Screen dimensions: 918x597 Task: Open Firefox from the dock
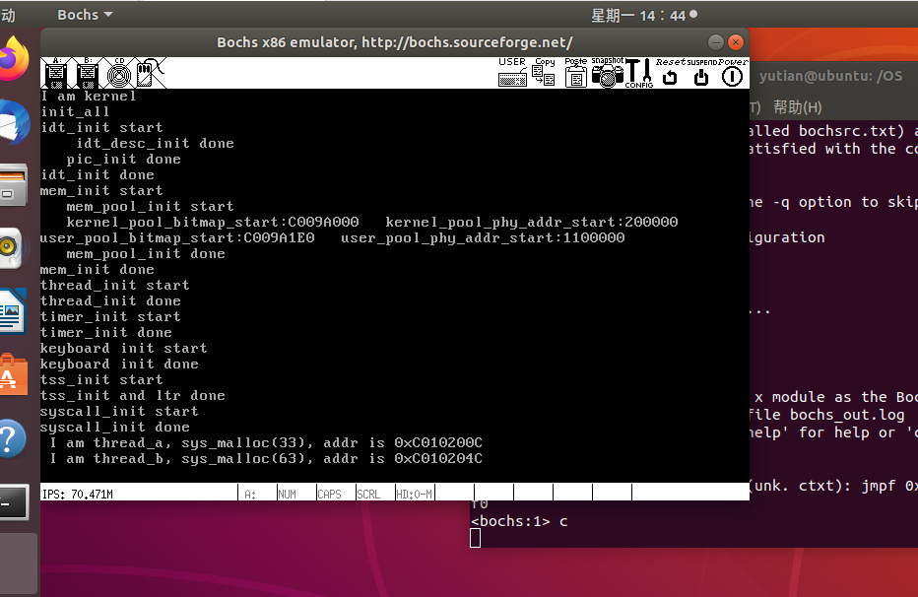(x=14, y=60)
